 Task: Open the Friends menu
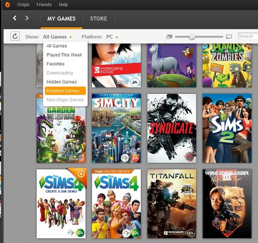tap(44, 5)
